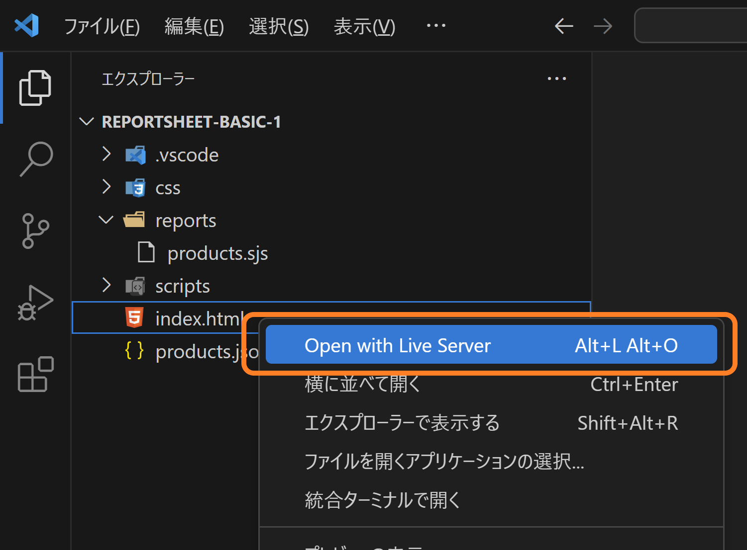
Task: Expand the .vscode folder chevron
Action: pos(106,154)
